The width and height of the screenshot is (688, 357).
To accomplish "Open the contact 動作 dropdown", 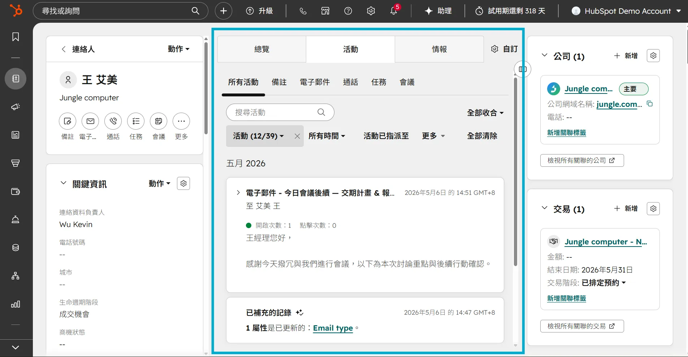I will point(179,49).
